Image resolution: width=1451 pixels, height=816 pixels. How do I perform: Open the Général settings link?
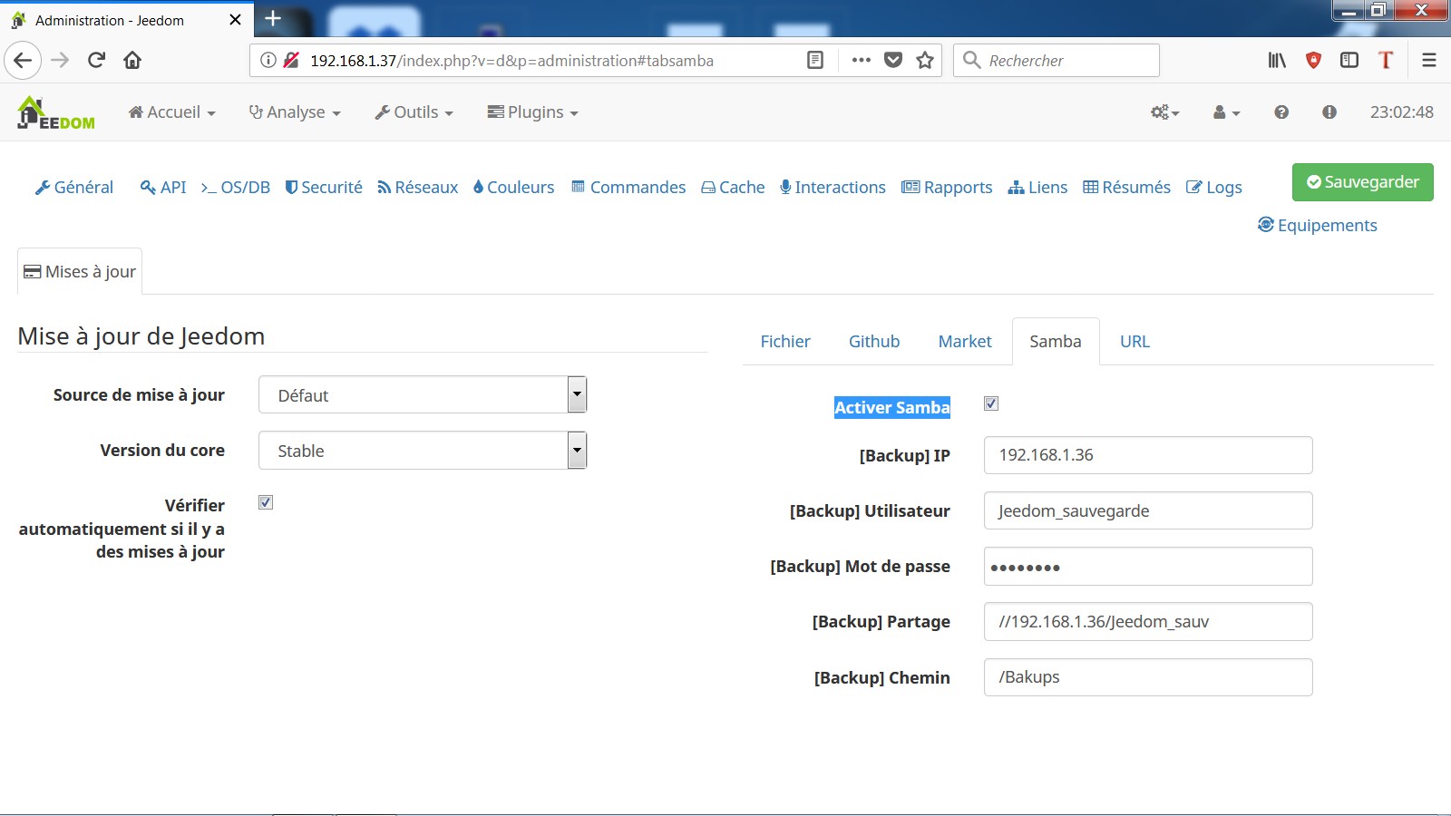[x=74, y=188]
